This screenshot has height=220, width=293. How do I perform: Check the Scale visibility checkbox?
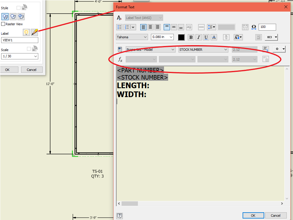[x=28, y=48]
